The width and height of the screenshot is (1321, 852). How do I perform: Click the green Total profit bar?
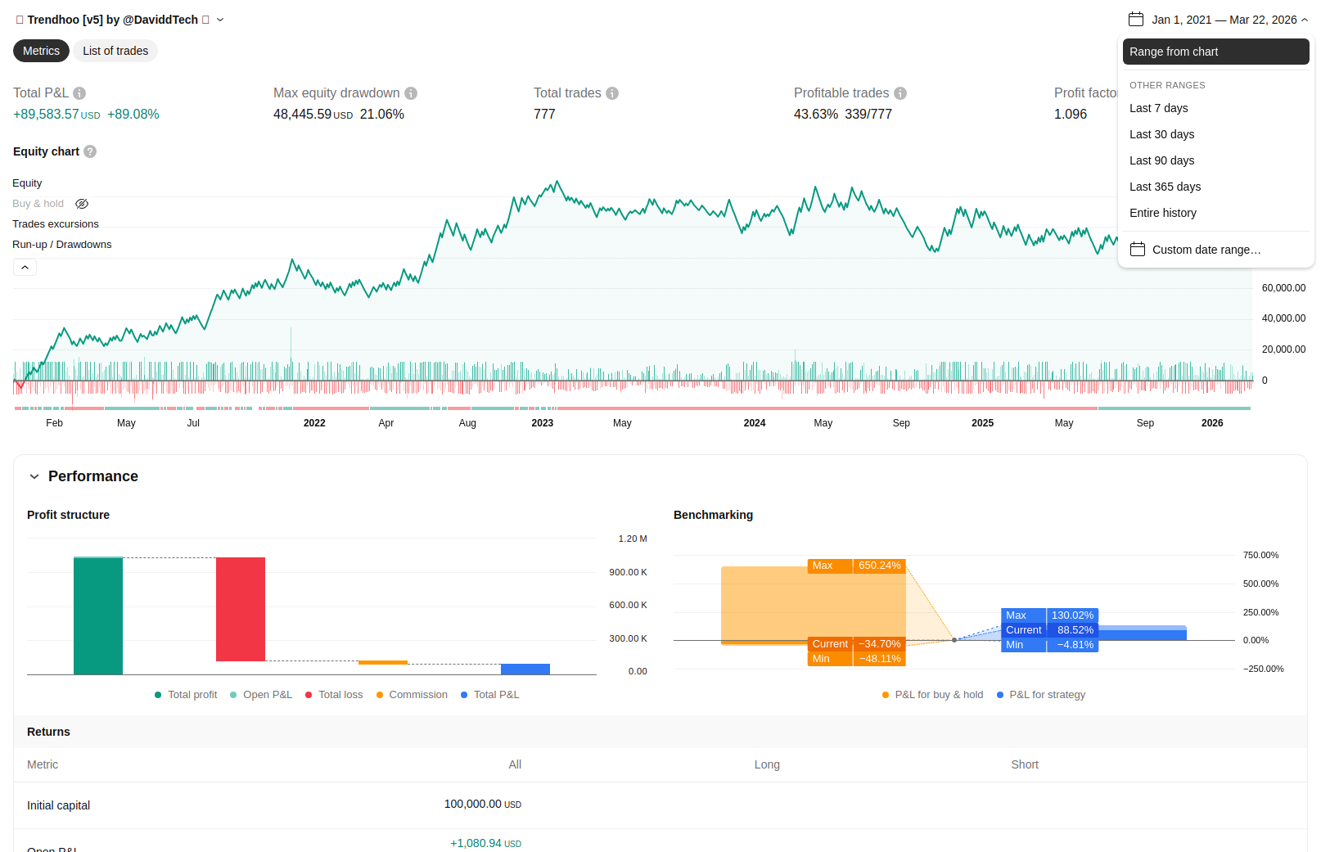click(98, 615)
